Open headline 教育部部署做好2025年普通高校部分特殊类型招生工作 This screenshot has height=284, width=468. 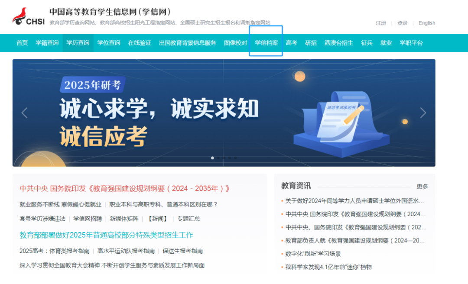click(106, 235)
